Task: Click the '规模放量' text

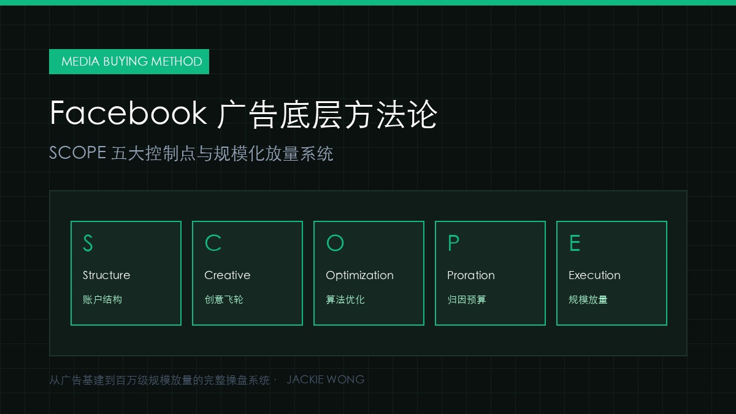Action: (588, 299)
